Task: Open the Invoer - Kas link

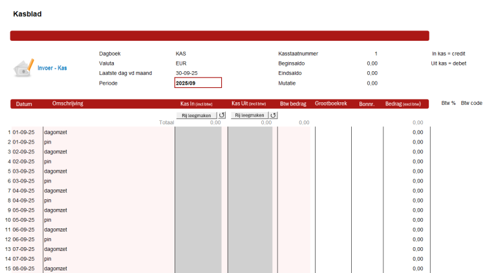Action: 52,68
